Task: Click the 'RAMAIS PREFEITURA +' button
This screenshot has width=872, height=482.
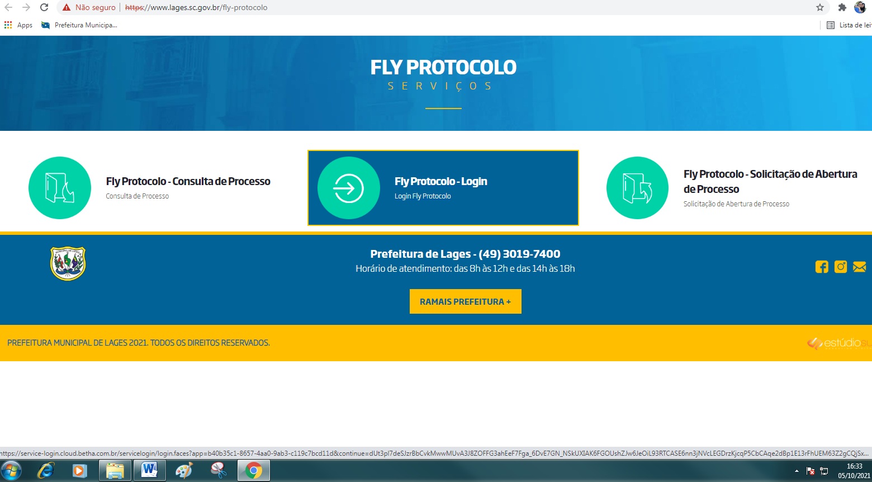Action: [465, 301]
